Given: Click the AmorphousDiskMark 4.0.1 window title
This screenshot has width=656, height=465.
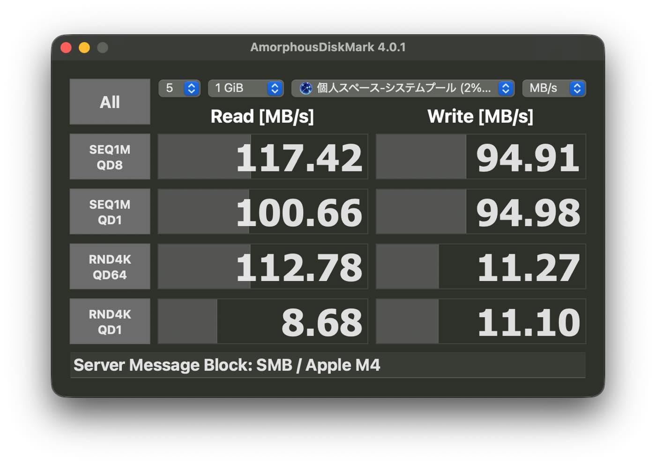Looking at the screenshot, I should pyautogui.click(x=328, y=47).
